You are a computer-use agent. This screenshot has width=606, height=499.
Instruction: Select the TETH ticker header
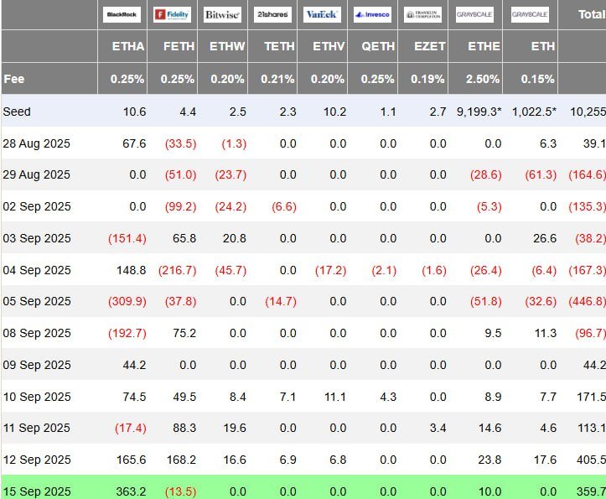pos(279,46)
